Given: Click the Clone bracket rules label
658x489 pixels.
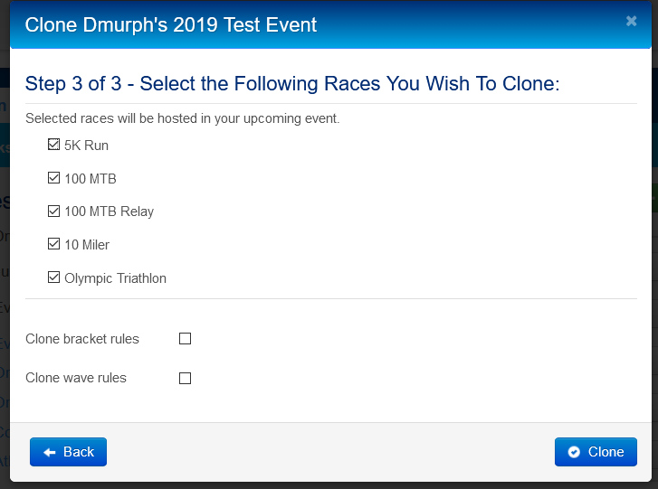Looking at the screenshot, I should 82,339.
